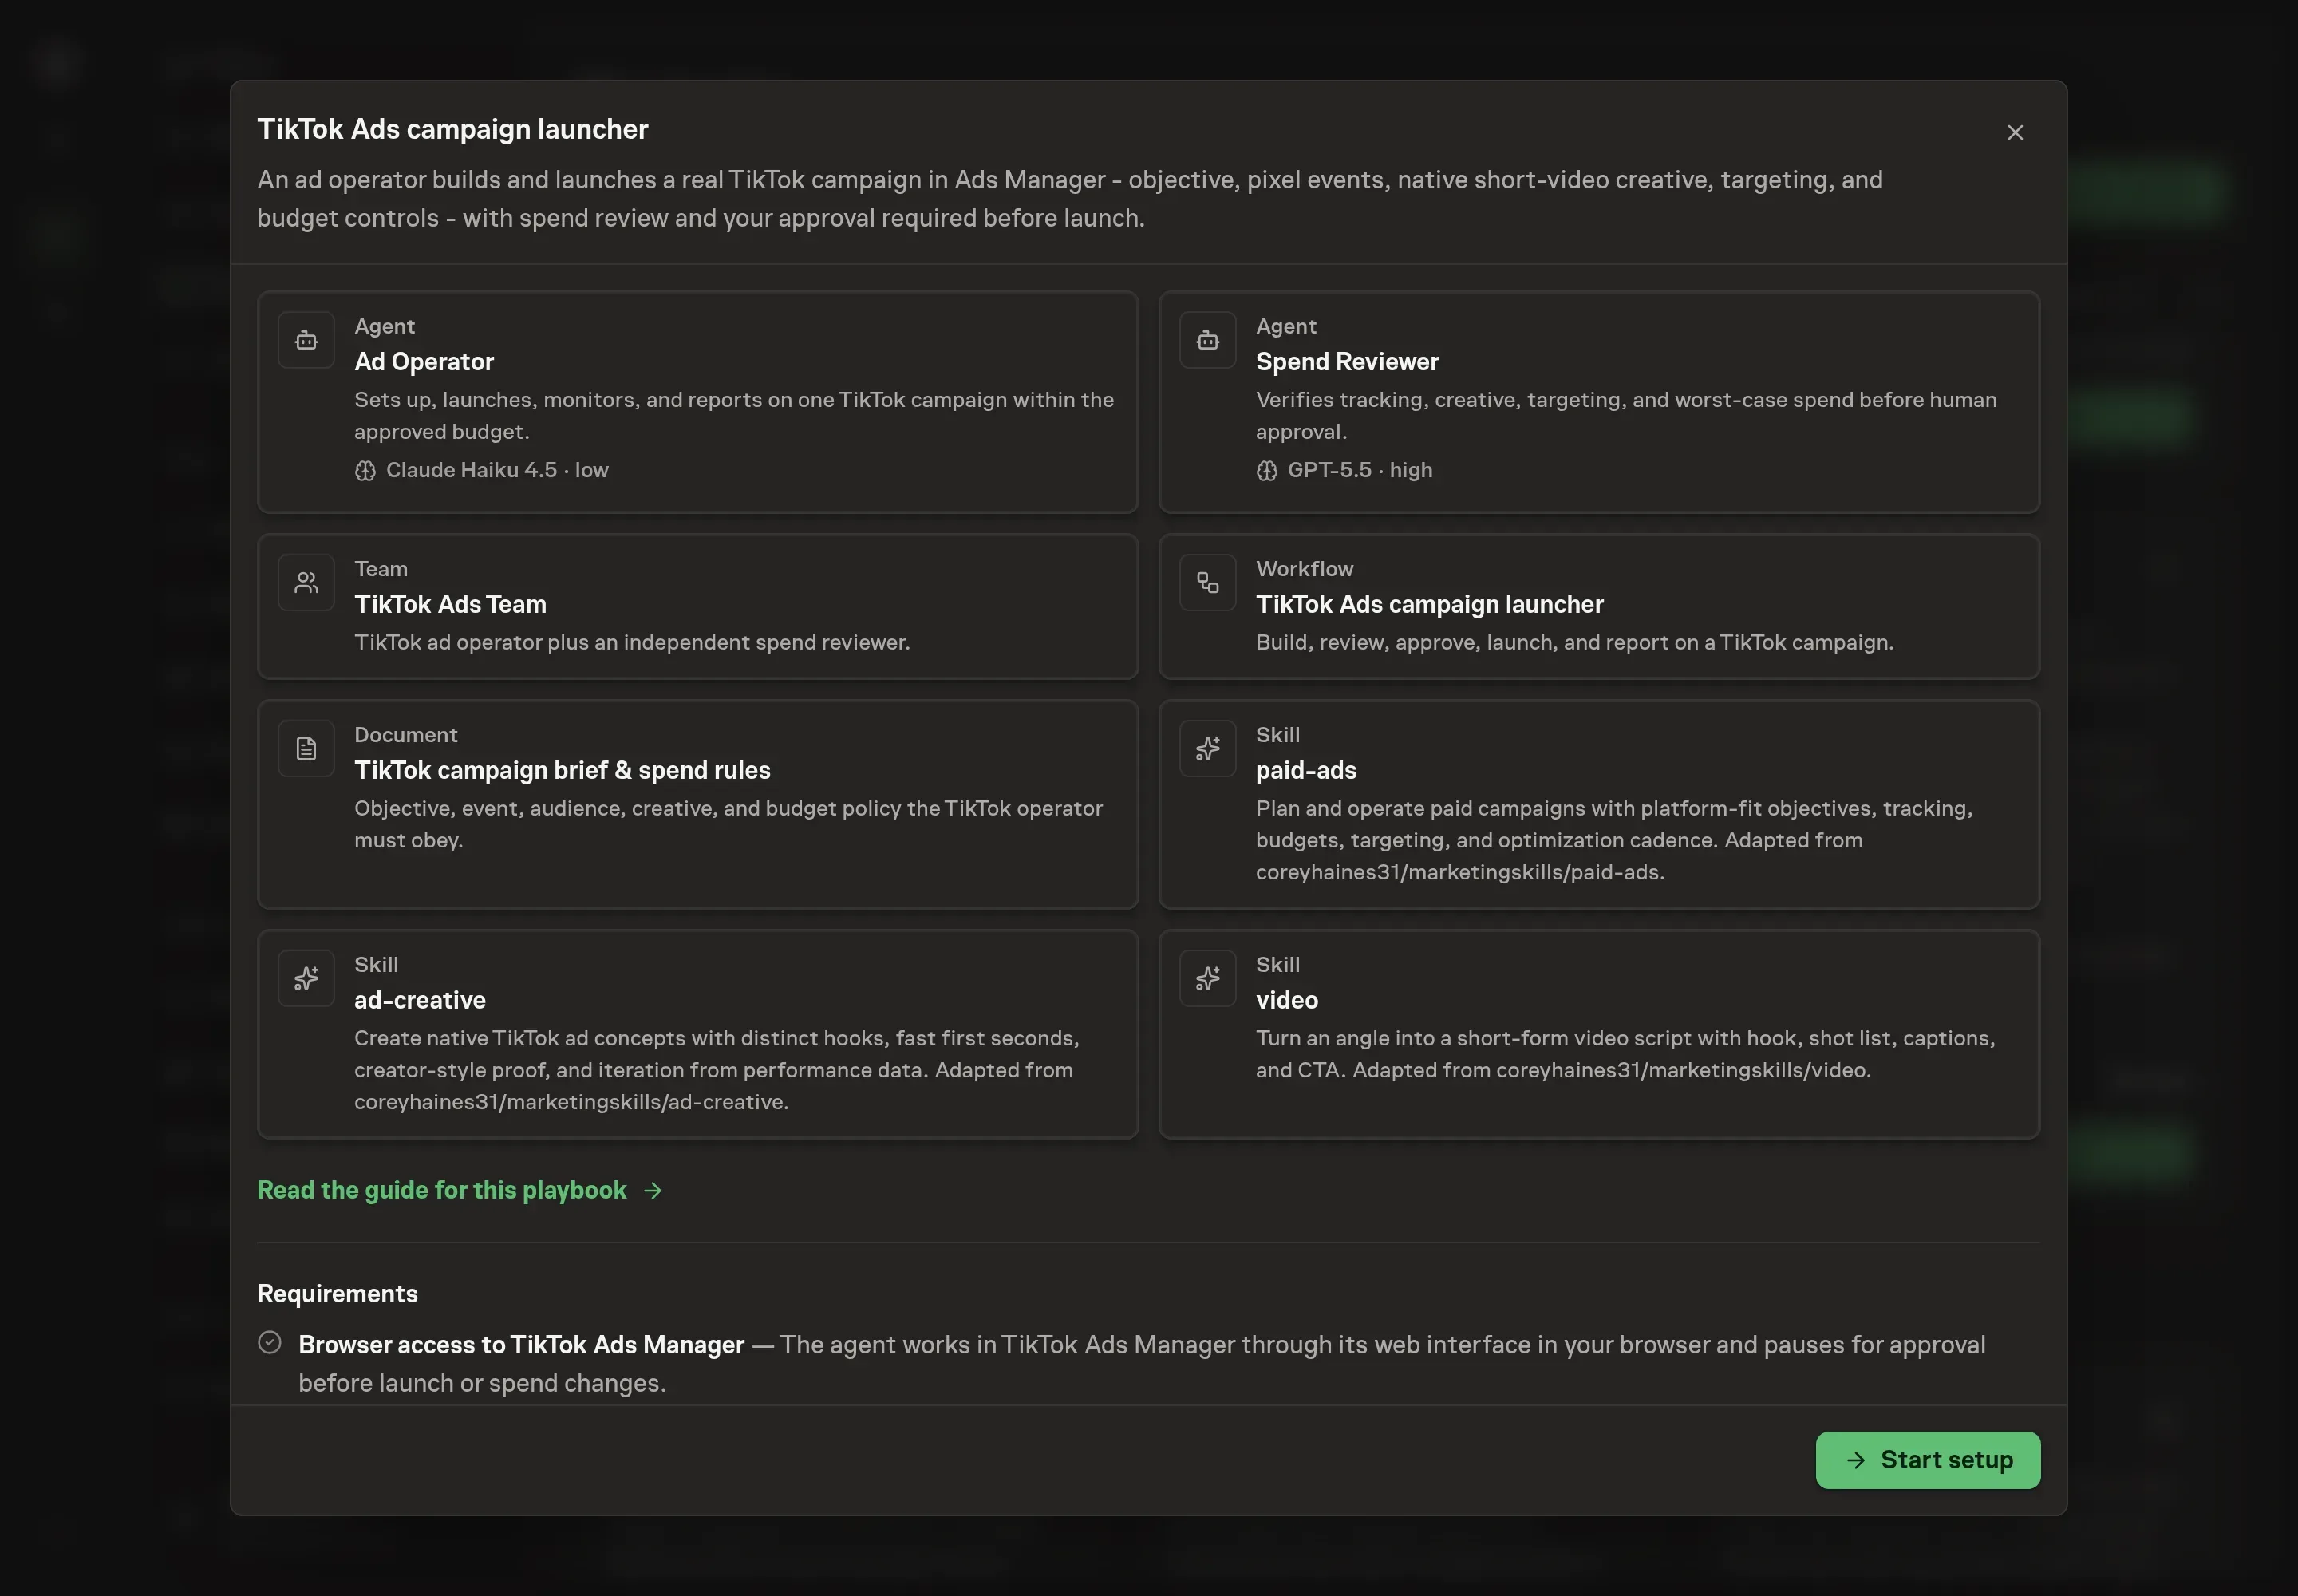Click the dialog intro paragraph about Ads Manager
Image resolution: width=2298 pixels, height=1596 pixels.
click(x=1070, y=199)
